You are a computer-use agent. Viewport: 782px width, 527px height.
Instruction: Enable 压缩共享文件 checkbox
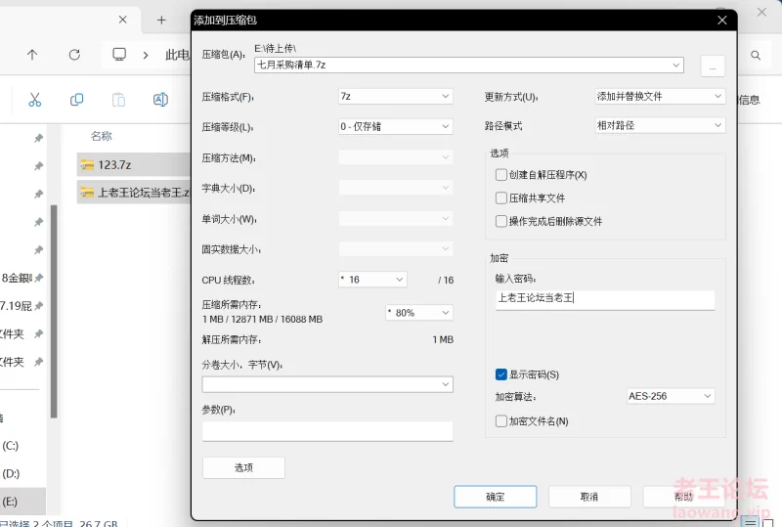(501, 198)
